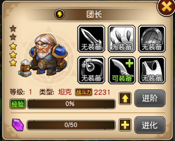Open the empty round shield slot
The image size is (175, 141).
click(152, 39)
